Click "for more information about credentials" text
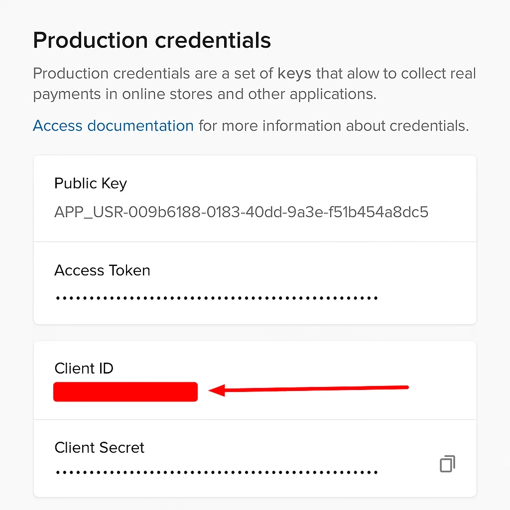The width and height of the screenshot is (510, 510). 334,126
